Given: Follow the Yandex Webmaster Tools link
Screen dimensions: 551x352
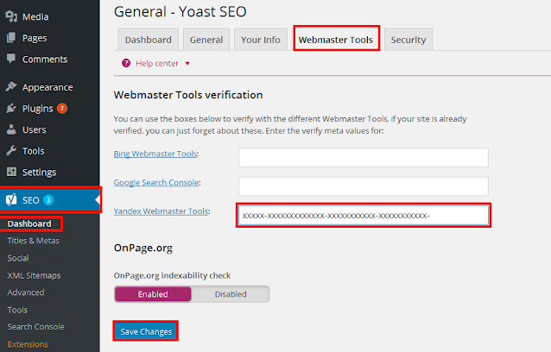Looking at the screenshot, I should click(x=161, y=211).
